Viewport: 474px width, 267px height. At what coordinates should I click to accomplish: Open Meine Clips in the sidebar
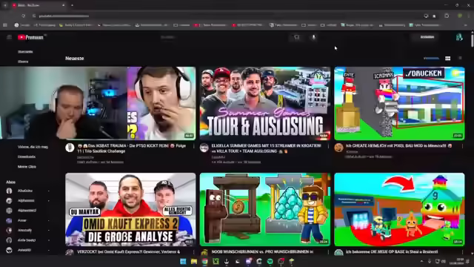tap(27, 167)
